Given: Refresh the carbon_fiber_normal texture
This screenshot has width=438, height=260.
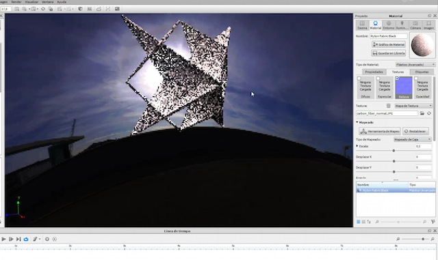Looking at the screenshot, I should pos(429,113).
